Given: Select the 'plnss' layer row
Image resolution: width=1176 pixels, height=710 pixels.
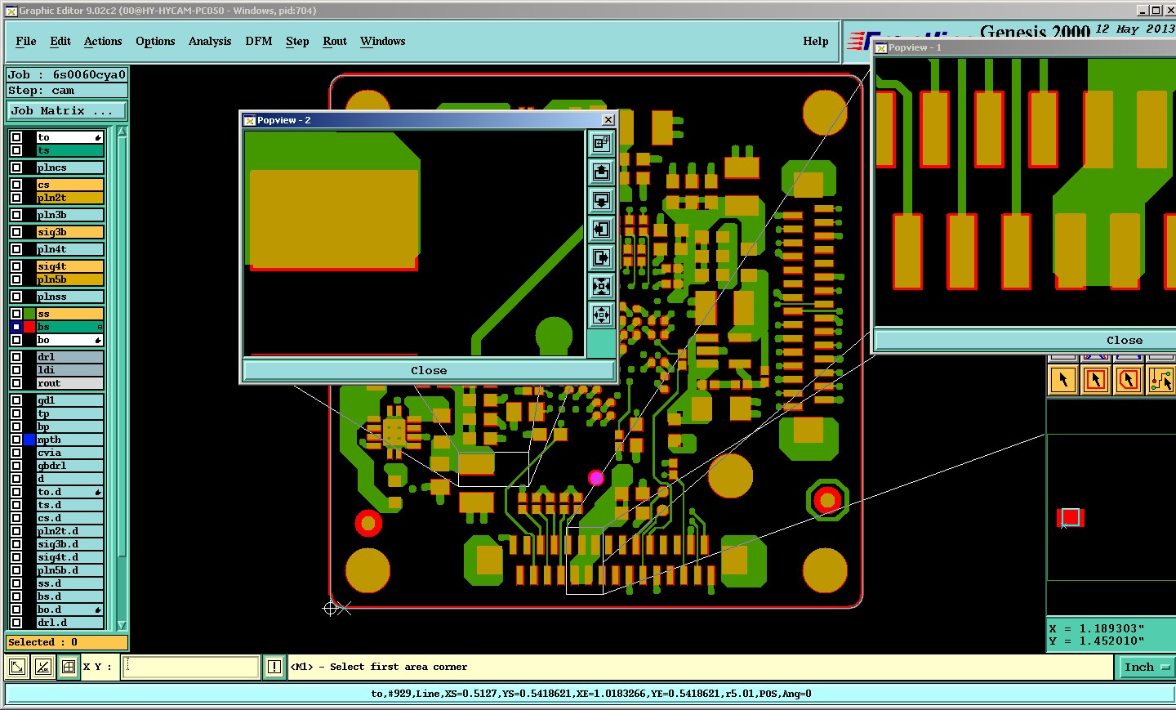Looking at the screenshot, I should point(70,297).
